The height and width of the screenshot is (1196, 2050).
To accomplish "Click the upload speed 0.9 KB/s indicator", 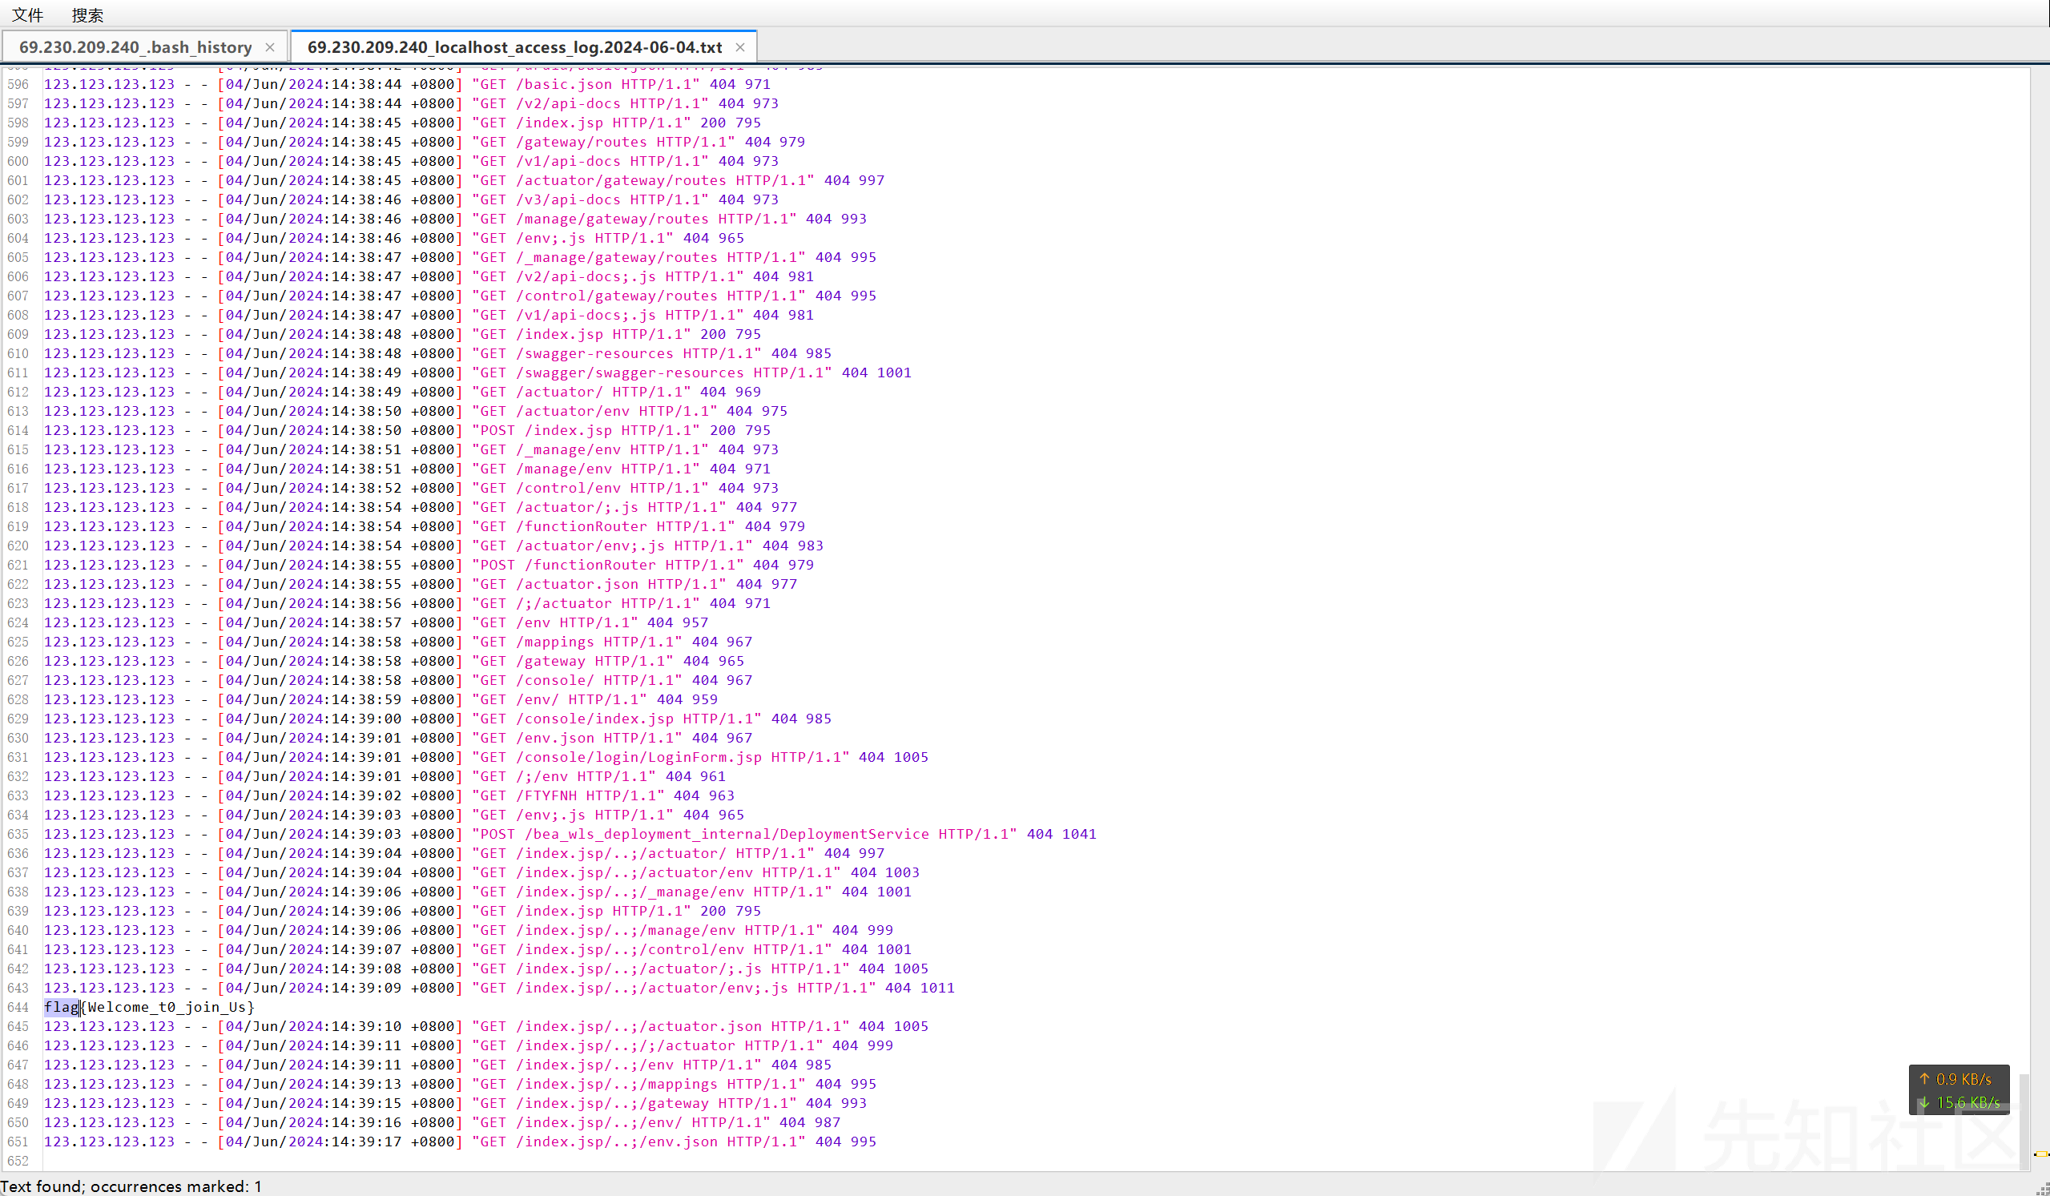I will click(1955, 1079).
